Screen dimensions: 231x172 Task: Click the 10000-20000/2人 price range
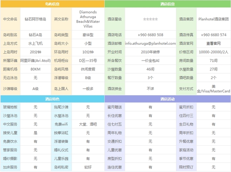click(x=213, y=52)
